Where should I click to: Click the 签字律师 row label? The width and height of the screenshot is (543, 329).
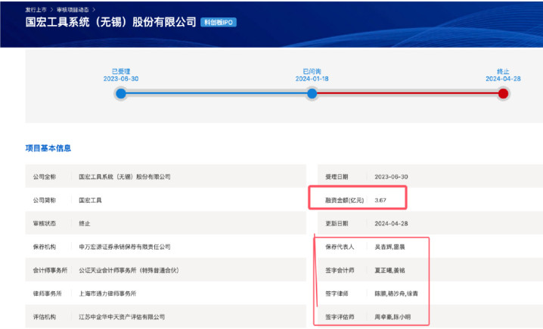(x=337, y=293)
